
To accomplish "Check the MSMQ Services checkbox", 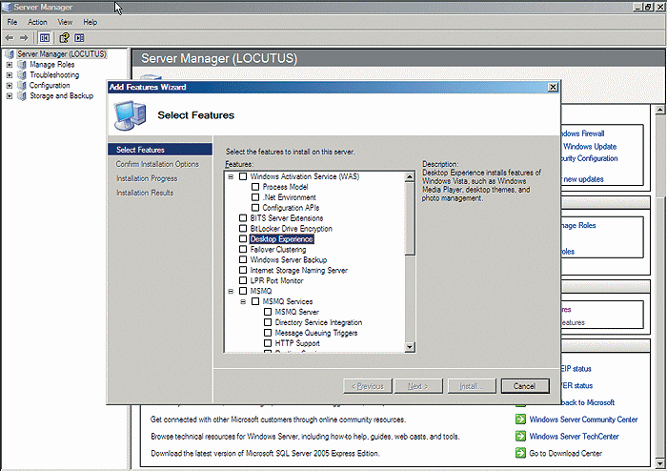I will coord(255,301).
